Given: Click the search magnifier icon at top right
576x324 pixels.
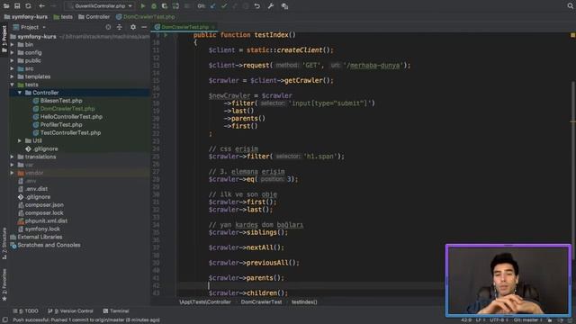Looking at the screenshot, I should click(571, 6).
